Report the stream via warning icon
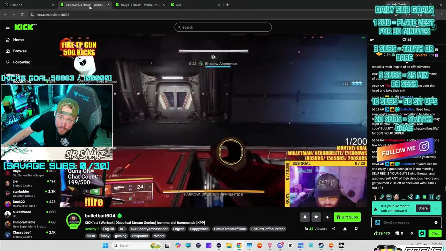 click(345, 229)
